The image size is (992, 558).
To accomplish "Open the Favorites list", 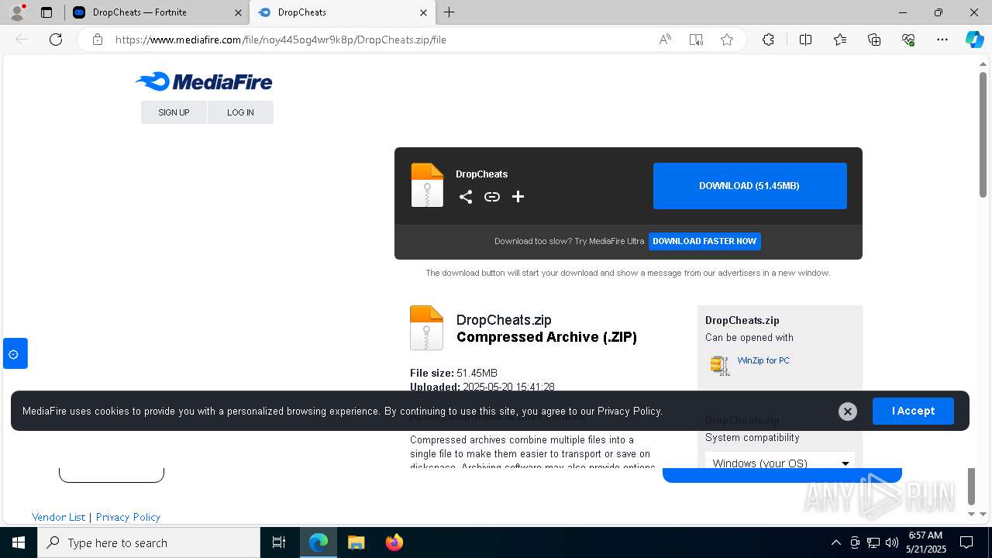I will [840, 40].
